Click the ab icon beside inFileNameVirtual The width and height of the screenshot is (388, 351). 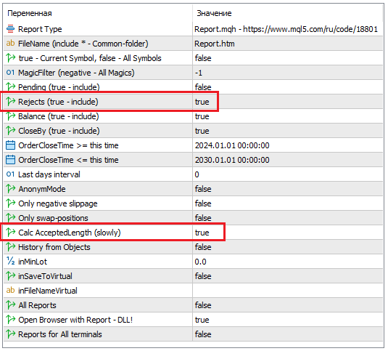coord(10,290)
